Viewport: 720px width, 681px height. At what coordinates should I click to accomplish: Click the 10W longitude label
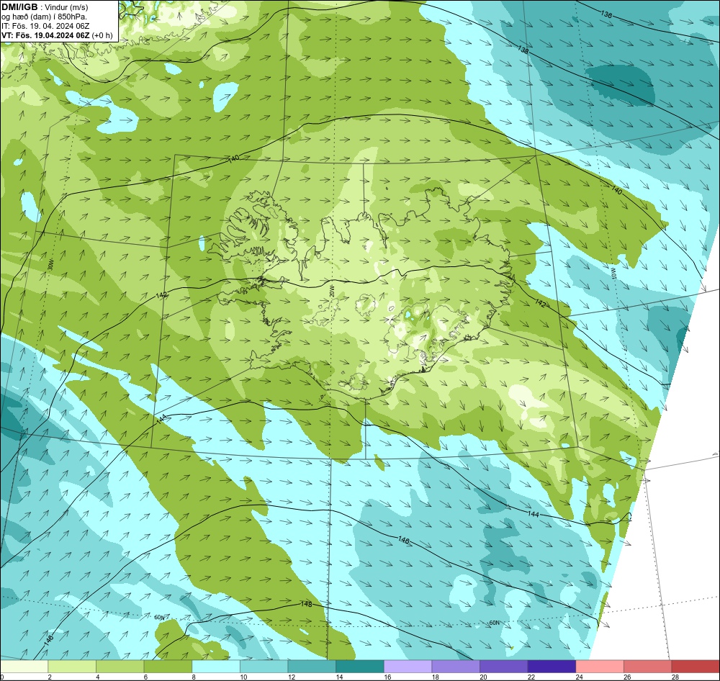(x=613, y=273)
